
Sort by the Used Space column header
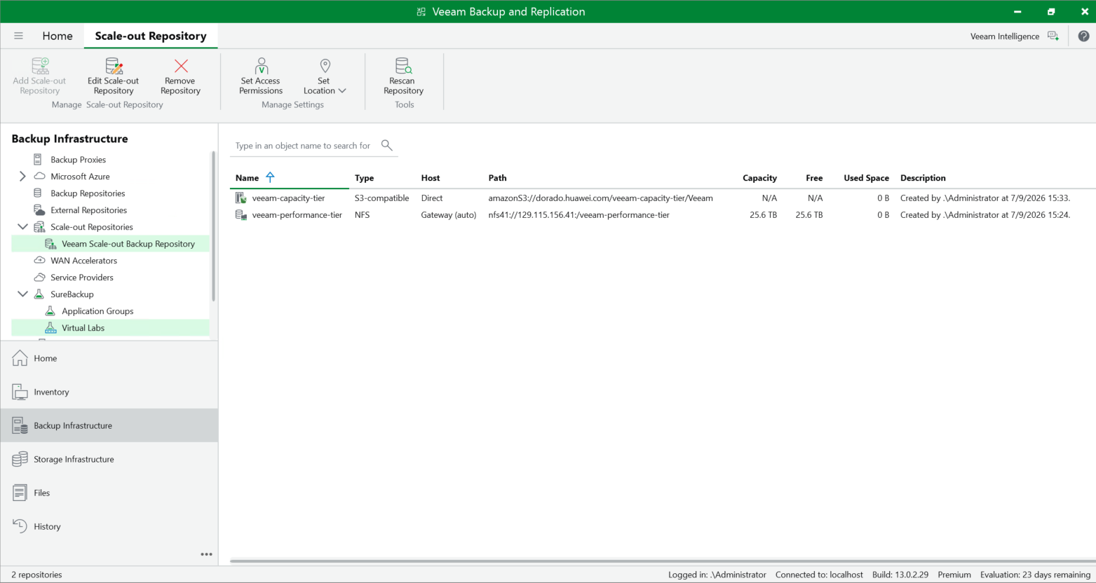point(866,178)
